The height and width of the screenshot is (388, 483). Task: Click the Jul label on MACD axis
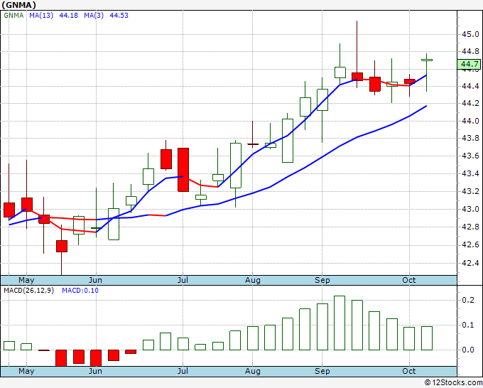pyautogui.click(x=183, y=371)
